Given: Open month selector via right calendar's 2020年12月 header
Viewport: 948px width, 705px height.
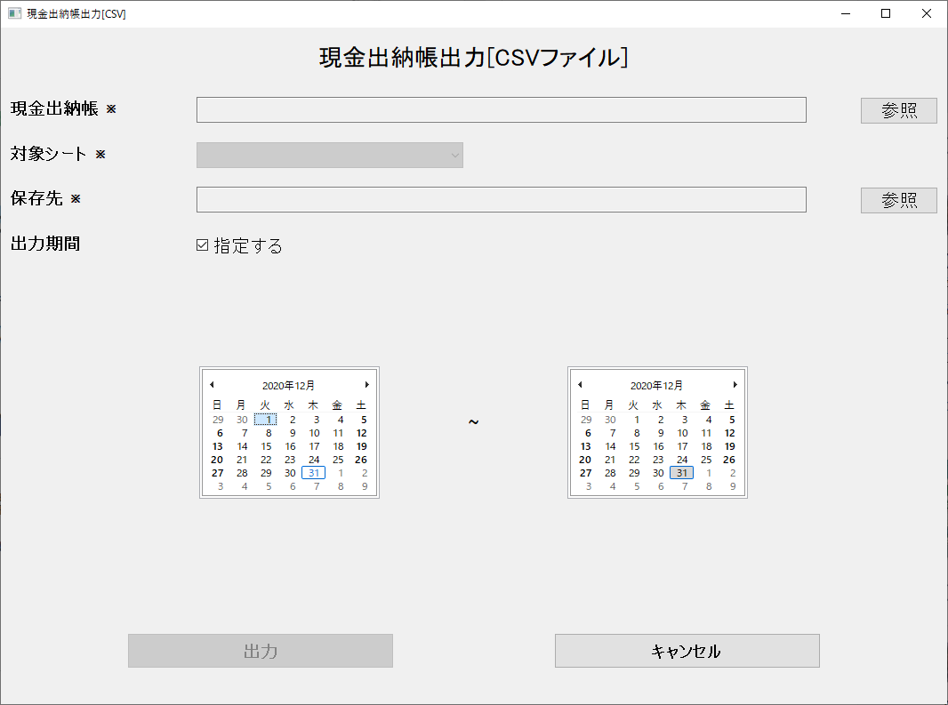Looking at the screenshot, I should [x=657, y=384].
